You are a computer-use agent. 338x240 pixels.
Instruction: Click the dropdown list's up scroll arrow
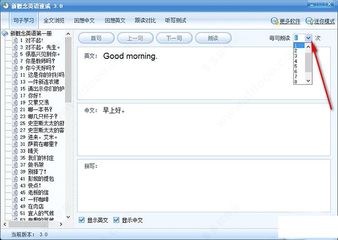[x=309, y=47]
